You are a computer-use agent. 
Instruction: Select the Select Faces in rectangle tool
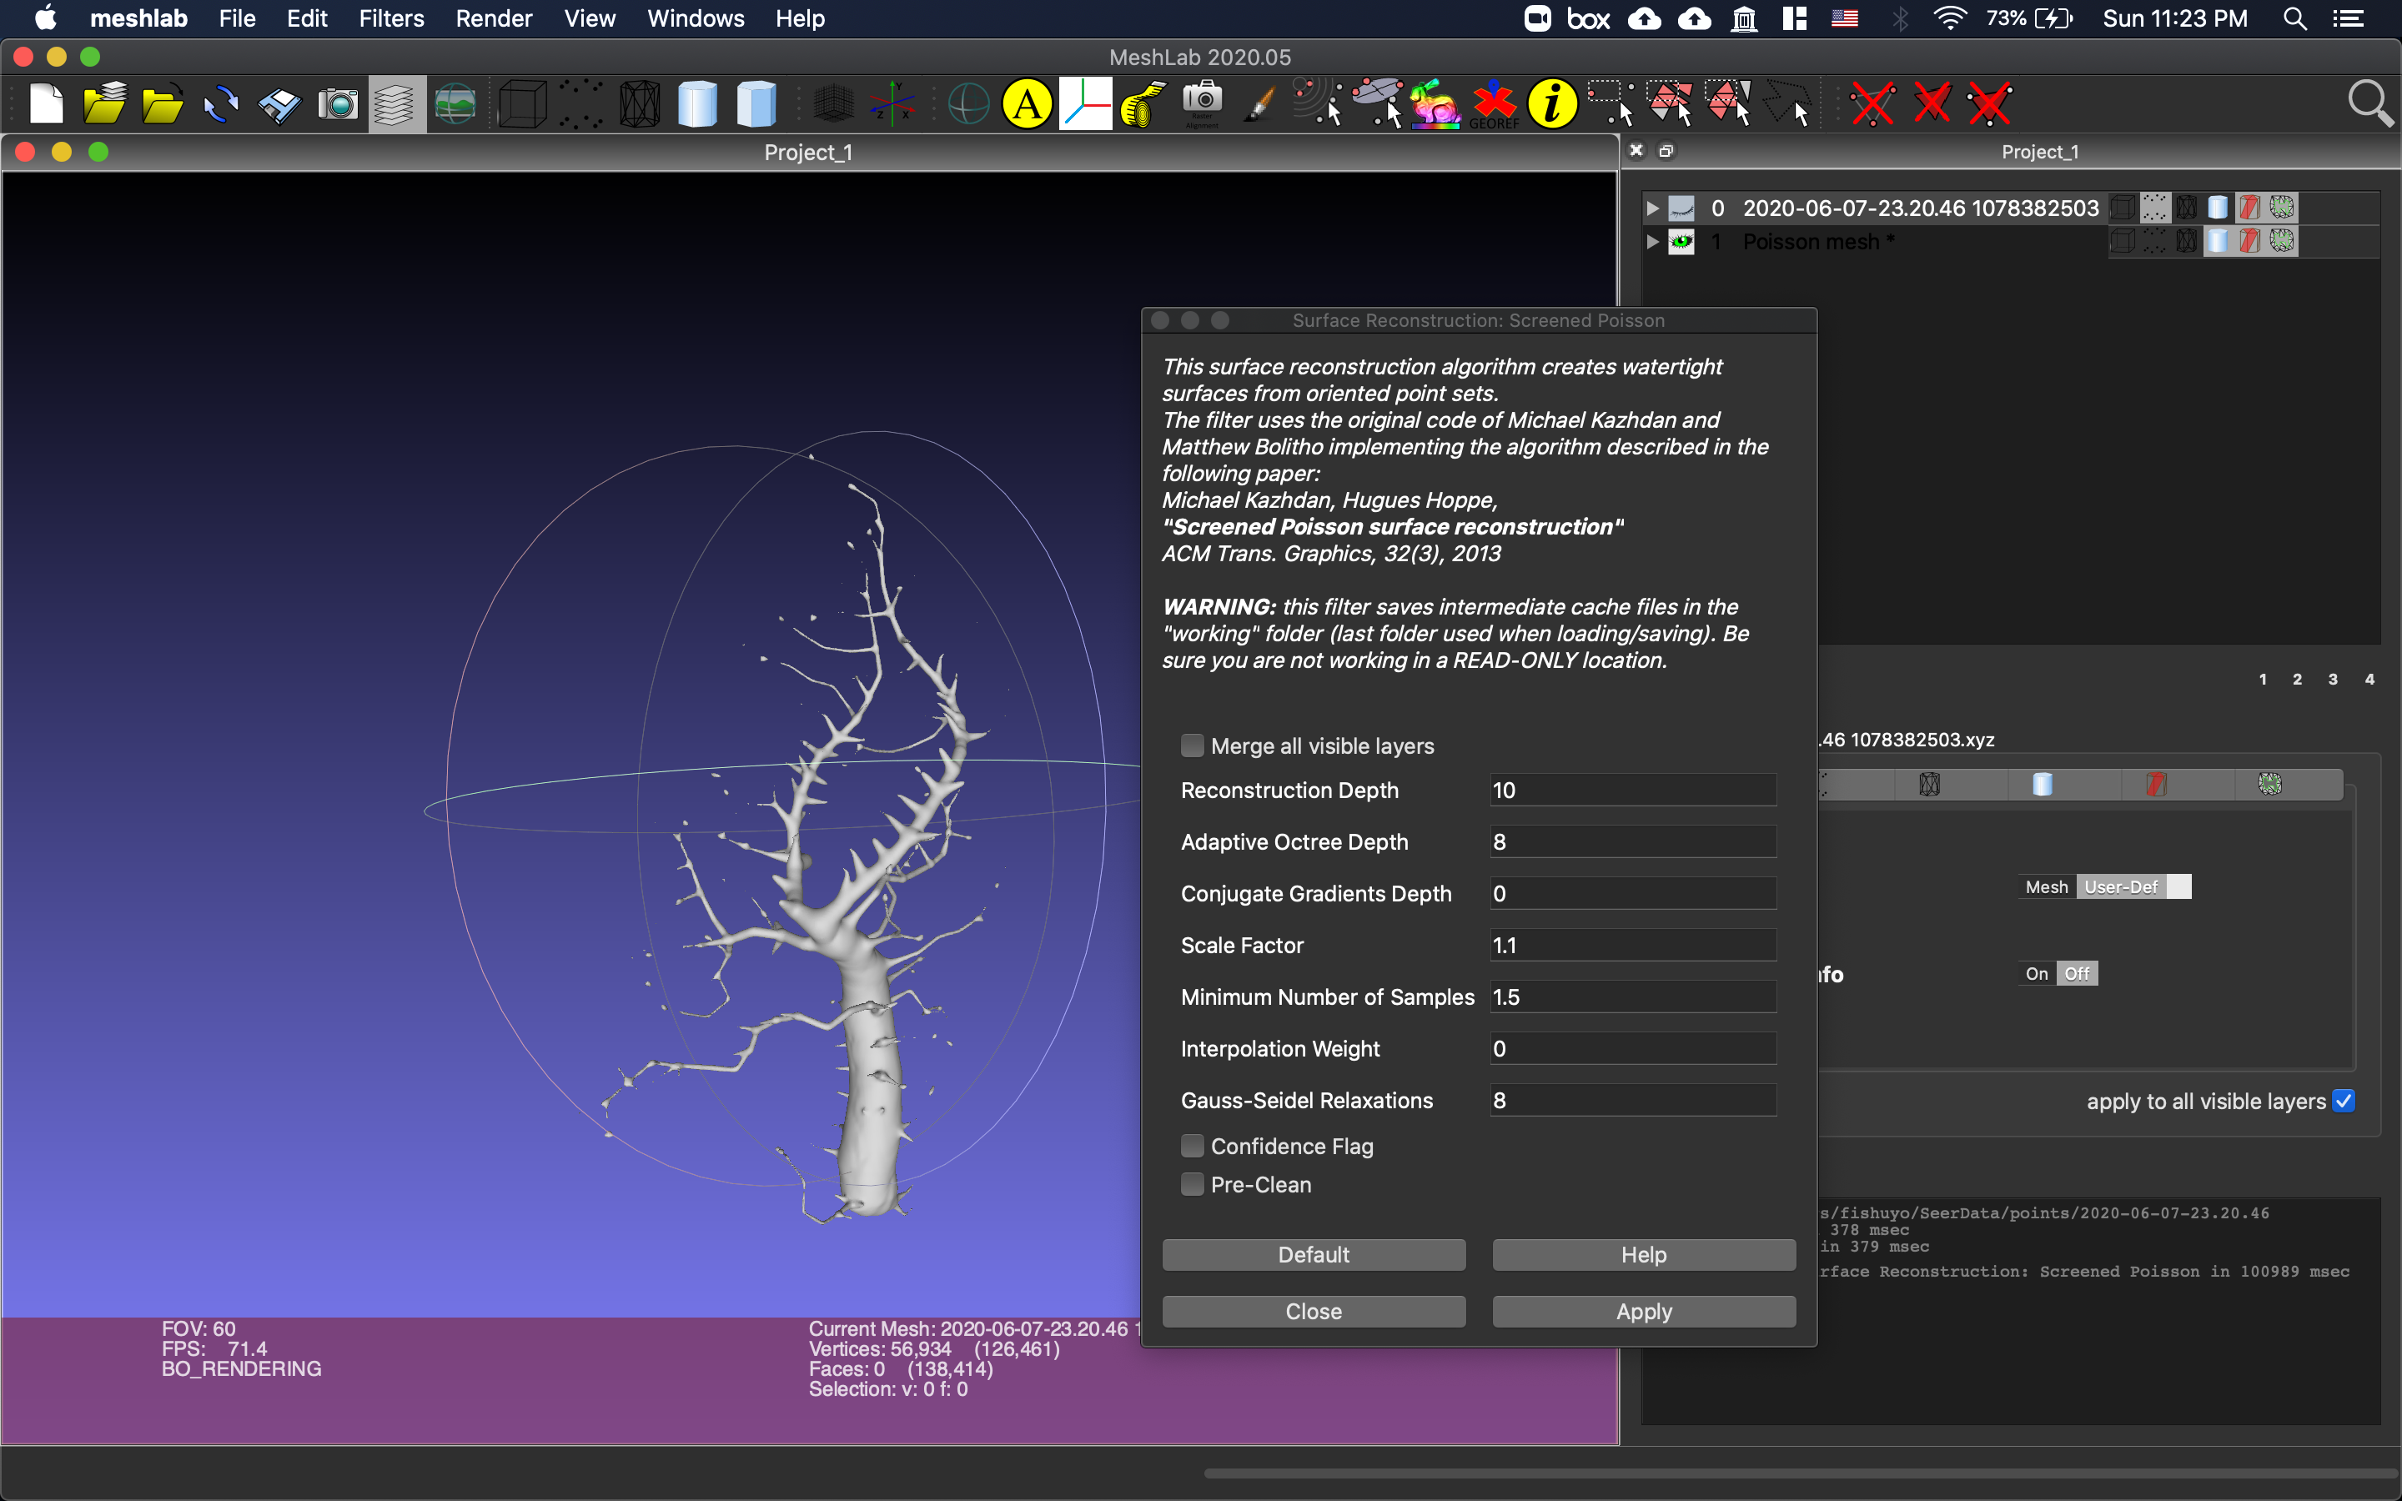click(x=1670, y=103)
